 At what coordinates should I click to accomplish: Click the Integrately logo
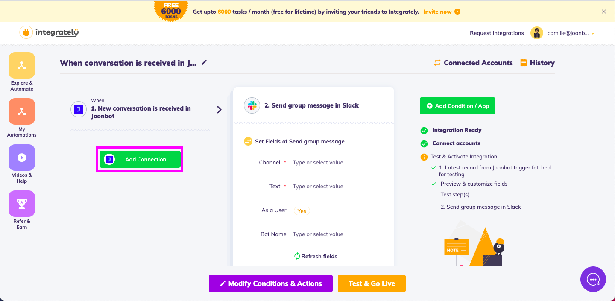pos(50,32)
